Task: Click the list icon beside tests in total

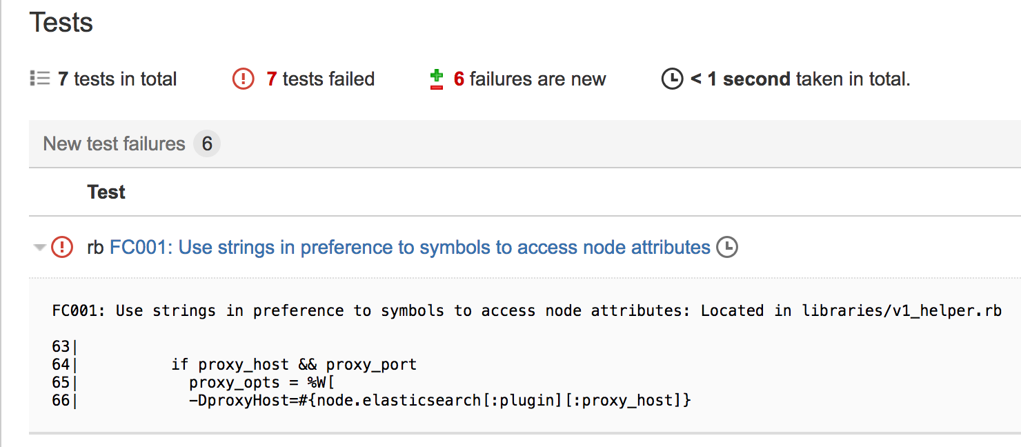Action: tap(40, 79)
